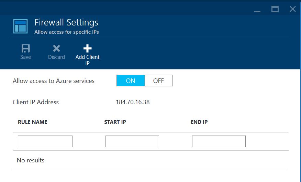Click the Discard X icon
The height and width of the screenshot is (182, 301).
tap(56, 49)
